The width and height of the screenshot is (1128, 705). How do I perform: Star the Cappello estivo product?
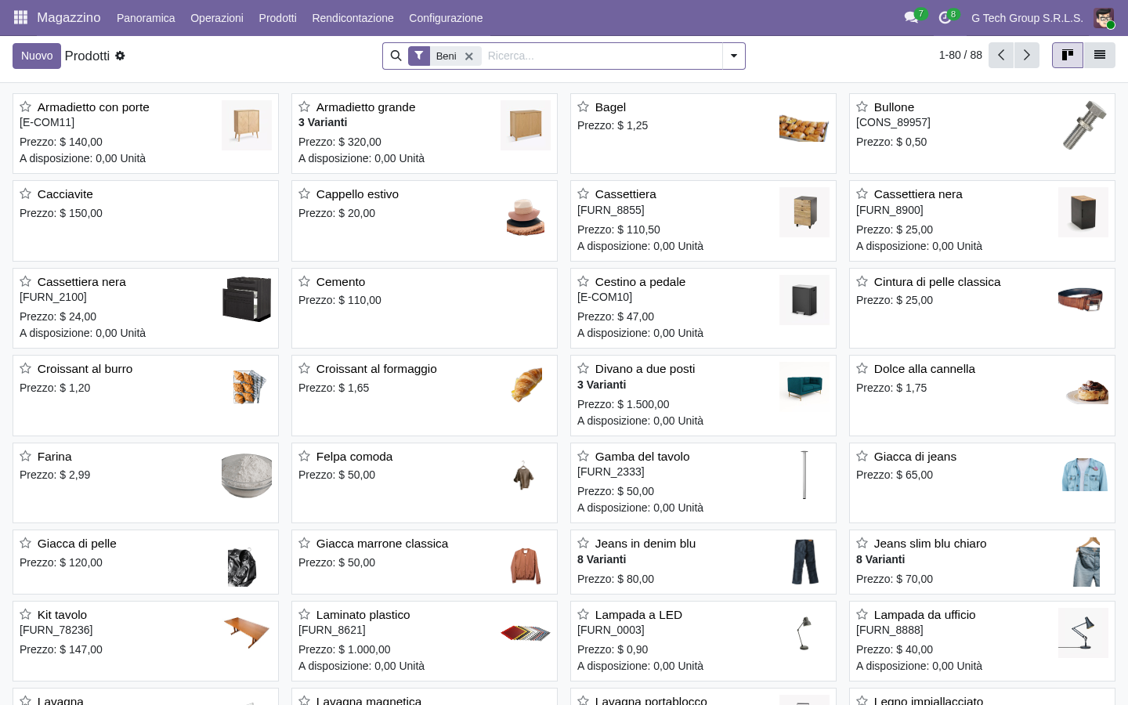click(304, 193)
